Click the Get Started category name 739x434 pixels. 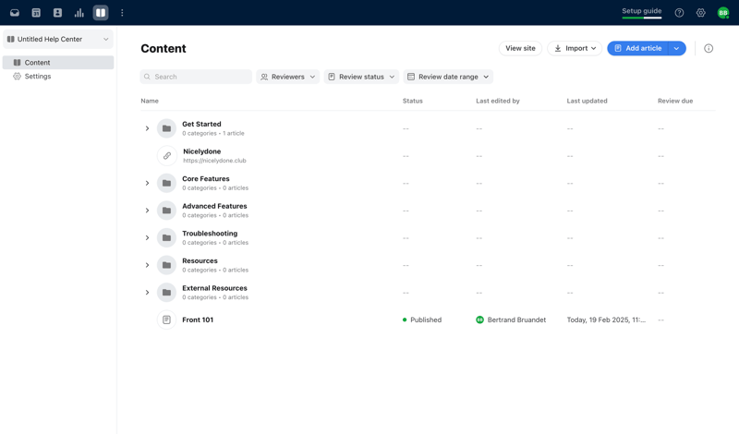click(x=201, y=124)
